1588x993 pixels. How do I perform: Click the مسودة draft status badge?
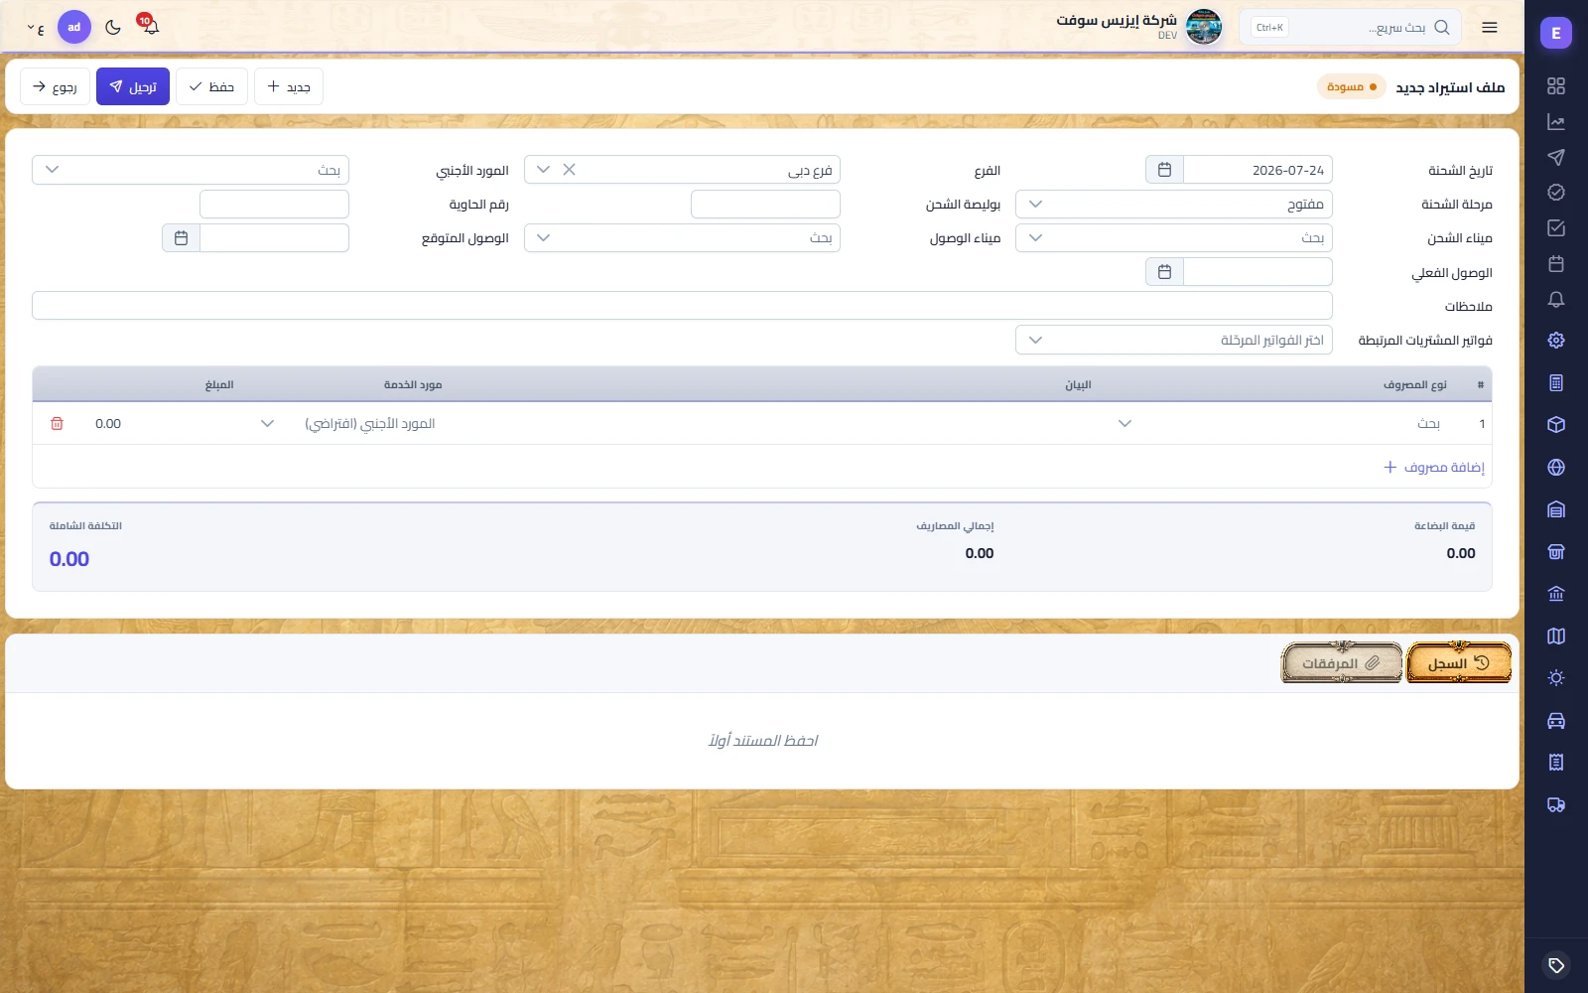pyautogui.click(x=1351, y=87)
